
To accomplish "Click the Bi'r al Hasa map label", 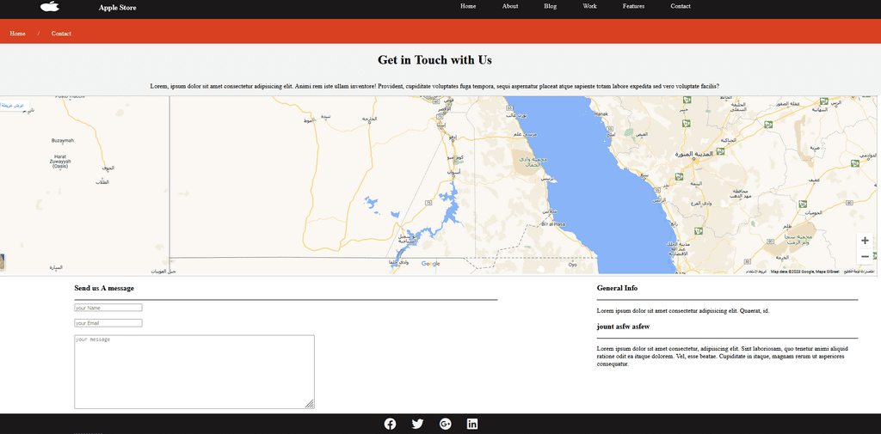I will pos(552,224).
